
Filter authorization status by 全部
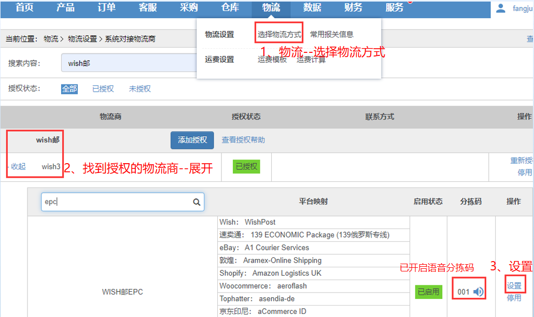pos(69,89)
